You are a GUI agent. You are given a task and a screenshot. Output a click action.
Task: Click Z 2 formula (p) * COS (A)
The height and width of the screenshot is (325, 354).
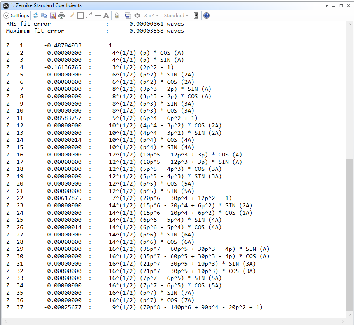click(x=148, y=53)
